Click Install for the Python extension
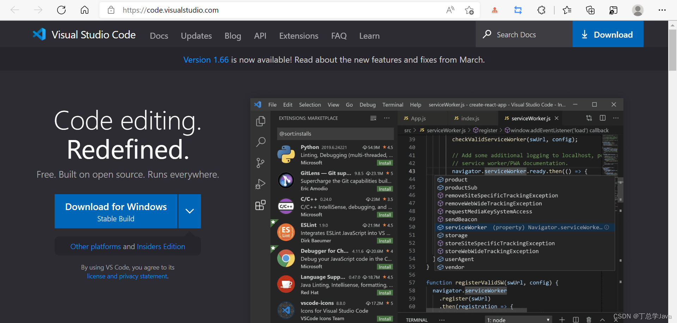Viewport: 677px width, 323px height. (385, 163)
